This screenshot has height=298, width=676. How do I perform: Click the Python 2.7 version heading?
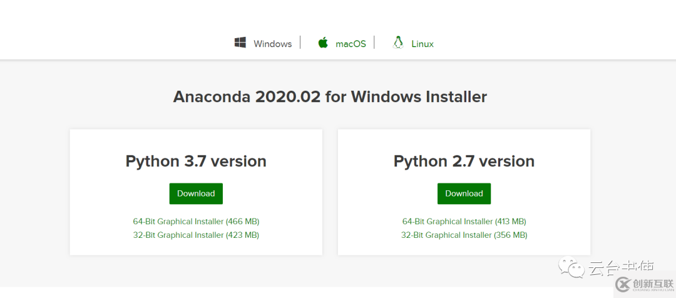[464, 161]
